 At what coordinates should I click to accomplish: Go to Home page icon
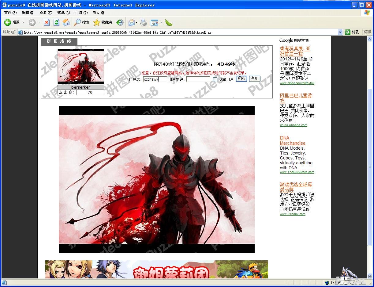(x=66, y=22)
